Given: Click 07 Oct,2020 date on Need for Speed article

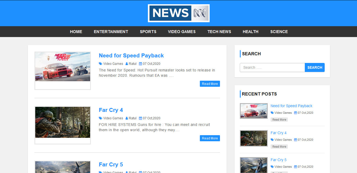Looking at the screenshot, I should 152,64.
